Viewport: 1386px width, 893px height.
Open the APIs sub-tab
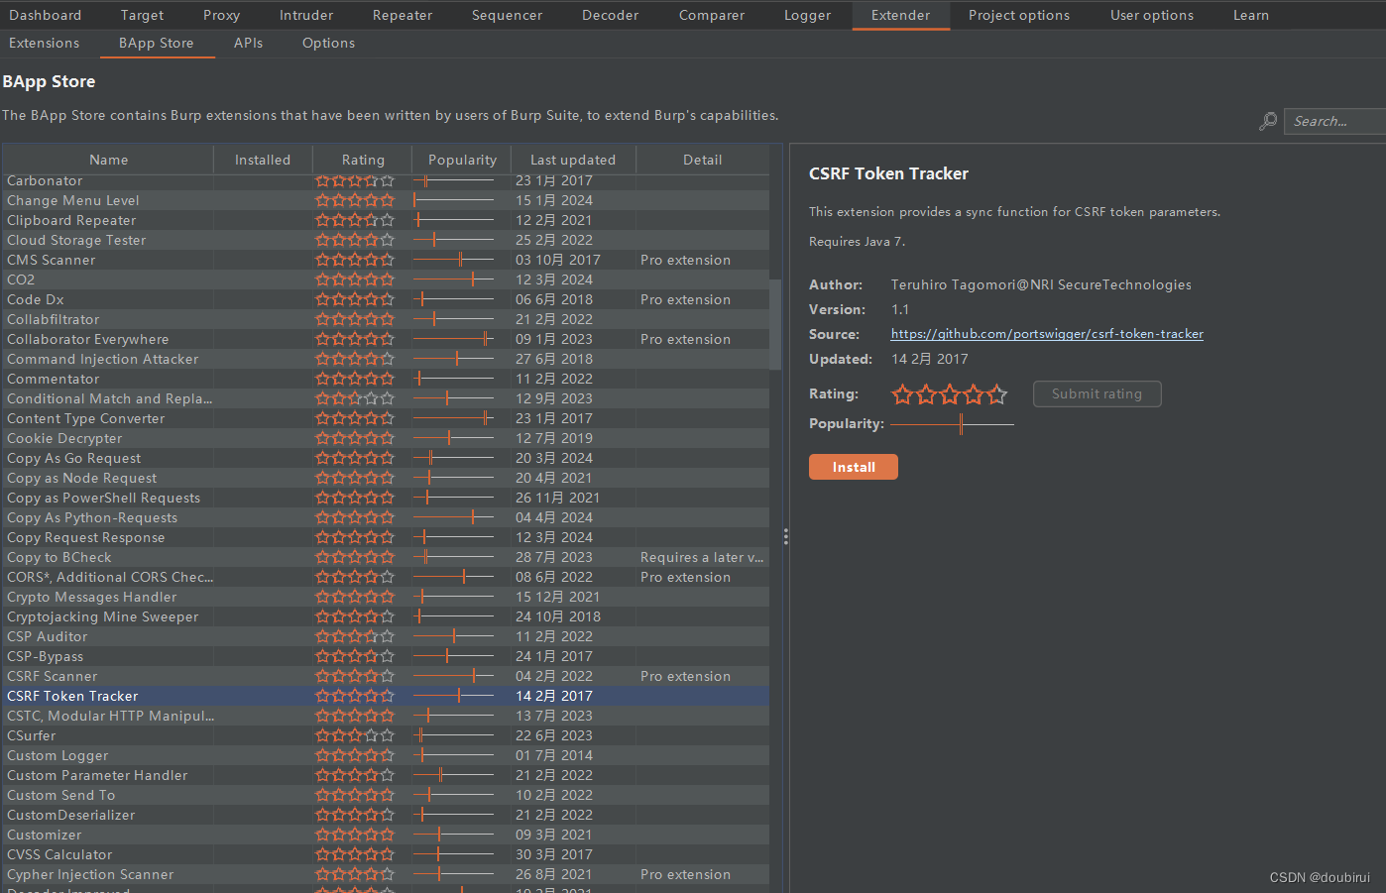(x=249, y=43)
